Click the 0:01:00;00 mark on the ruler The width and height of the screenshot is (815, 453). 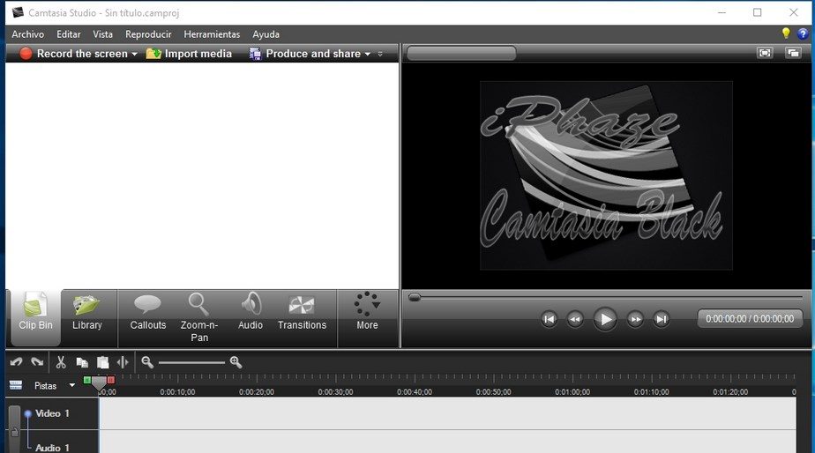572,391
